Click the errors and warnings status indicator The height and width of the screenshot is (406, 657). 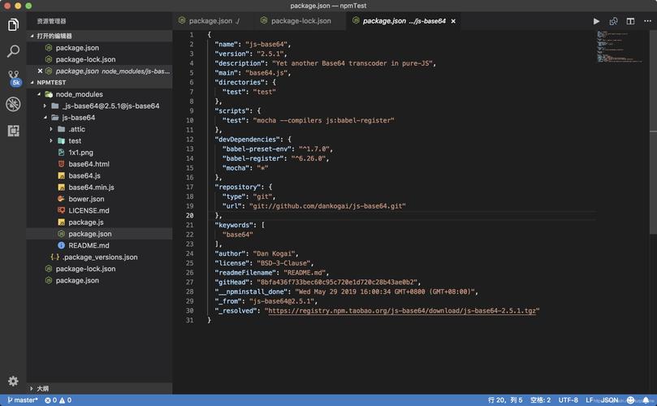pyautogui.click(x=58, y=400)
